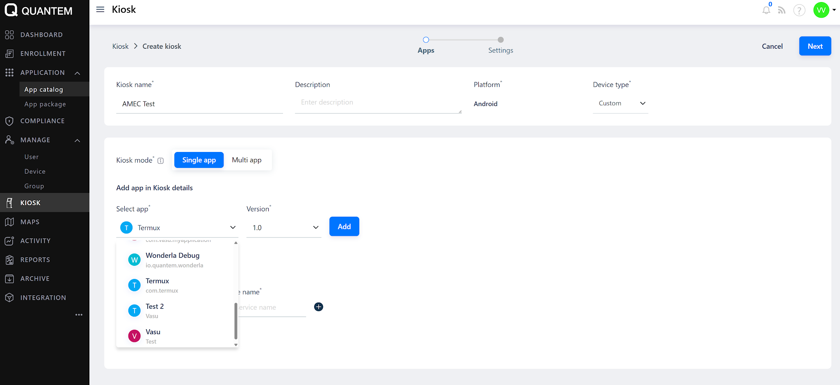Click the blue Add button
The image size is (840, 385).
tap(344, 226)
